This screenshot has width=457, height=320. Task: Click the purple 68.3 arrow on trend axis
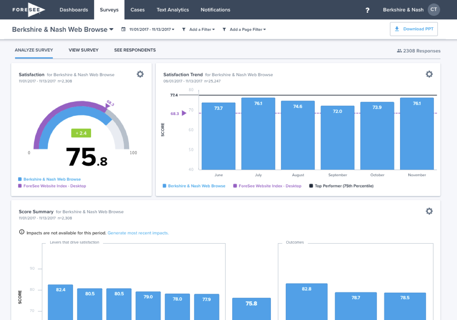tap(184, 113)
